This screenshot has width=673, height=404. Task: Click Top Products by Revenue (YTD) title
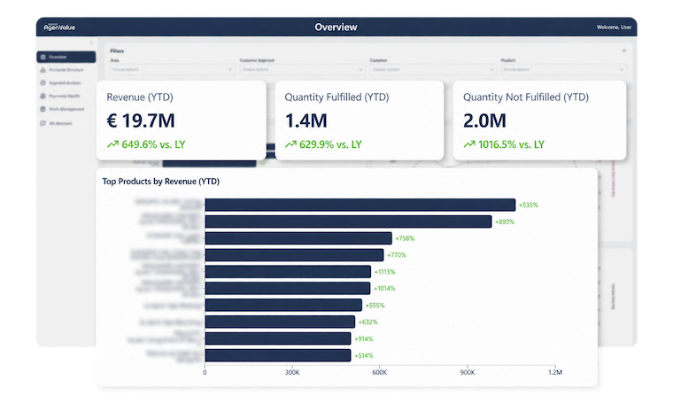coord(160,181)
